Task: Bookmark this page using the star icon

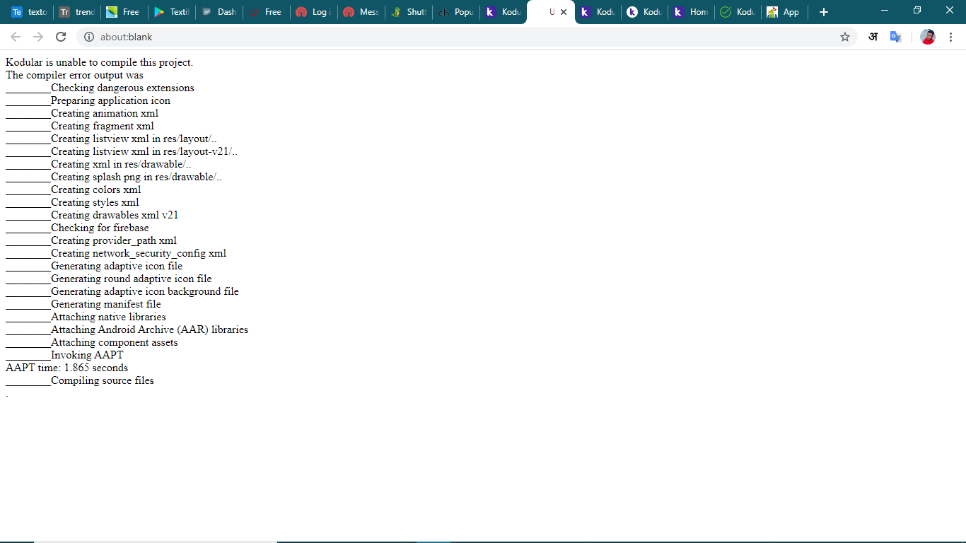Action: 844,37
